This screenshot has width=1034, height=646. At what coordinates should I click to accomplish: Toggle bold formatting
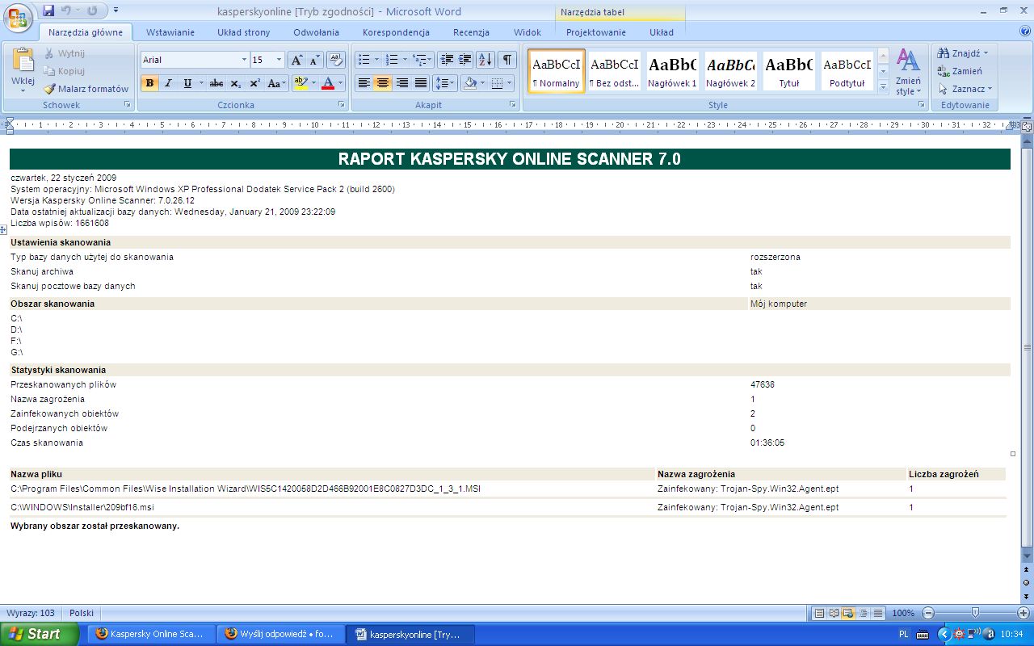click(x=149, y=82)
